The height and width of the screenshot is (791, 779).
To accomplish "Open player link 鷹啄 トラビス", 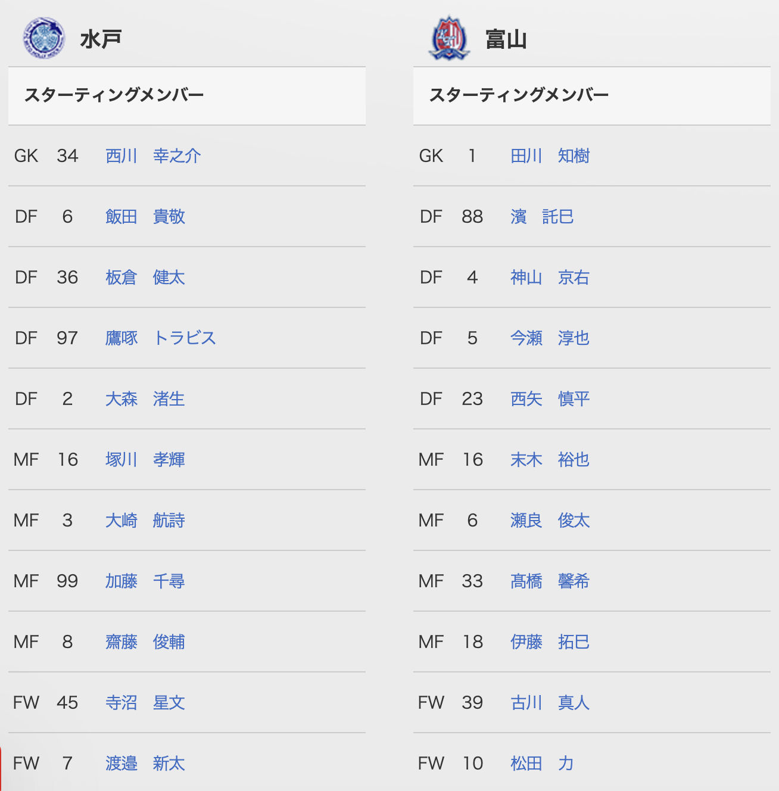I will coord(161,338).
